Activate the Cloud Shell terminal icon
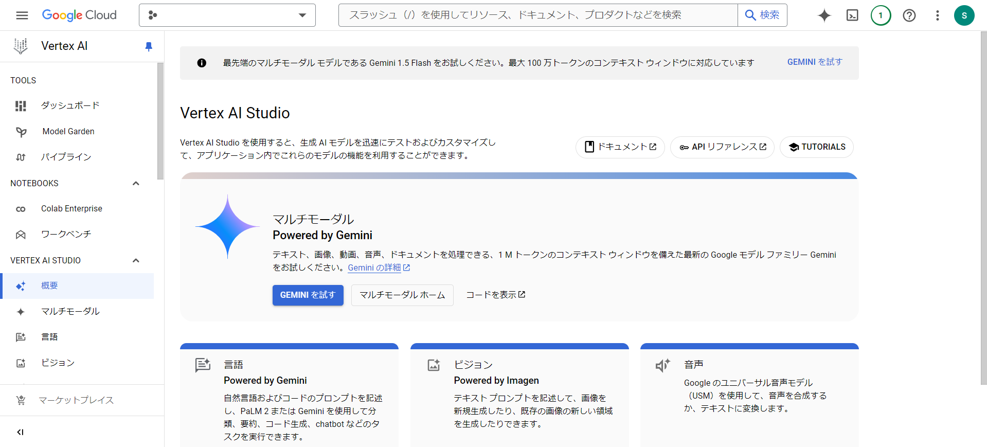 point(852,15)
